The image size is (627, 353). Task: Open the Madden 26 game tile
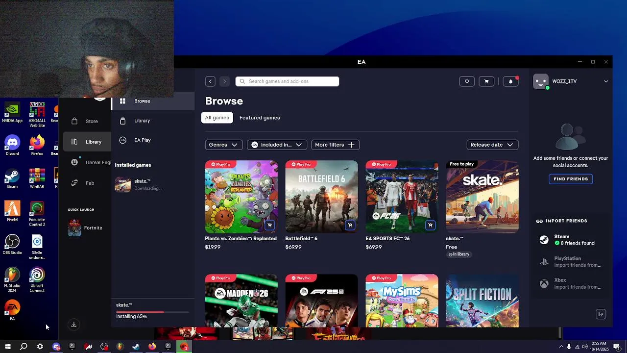pyautogui.click(x=241, y=301)
